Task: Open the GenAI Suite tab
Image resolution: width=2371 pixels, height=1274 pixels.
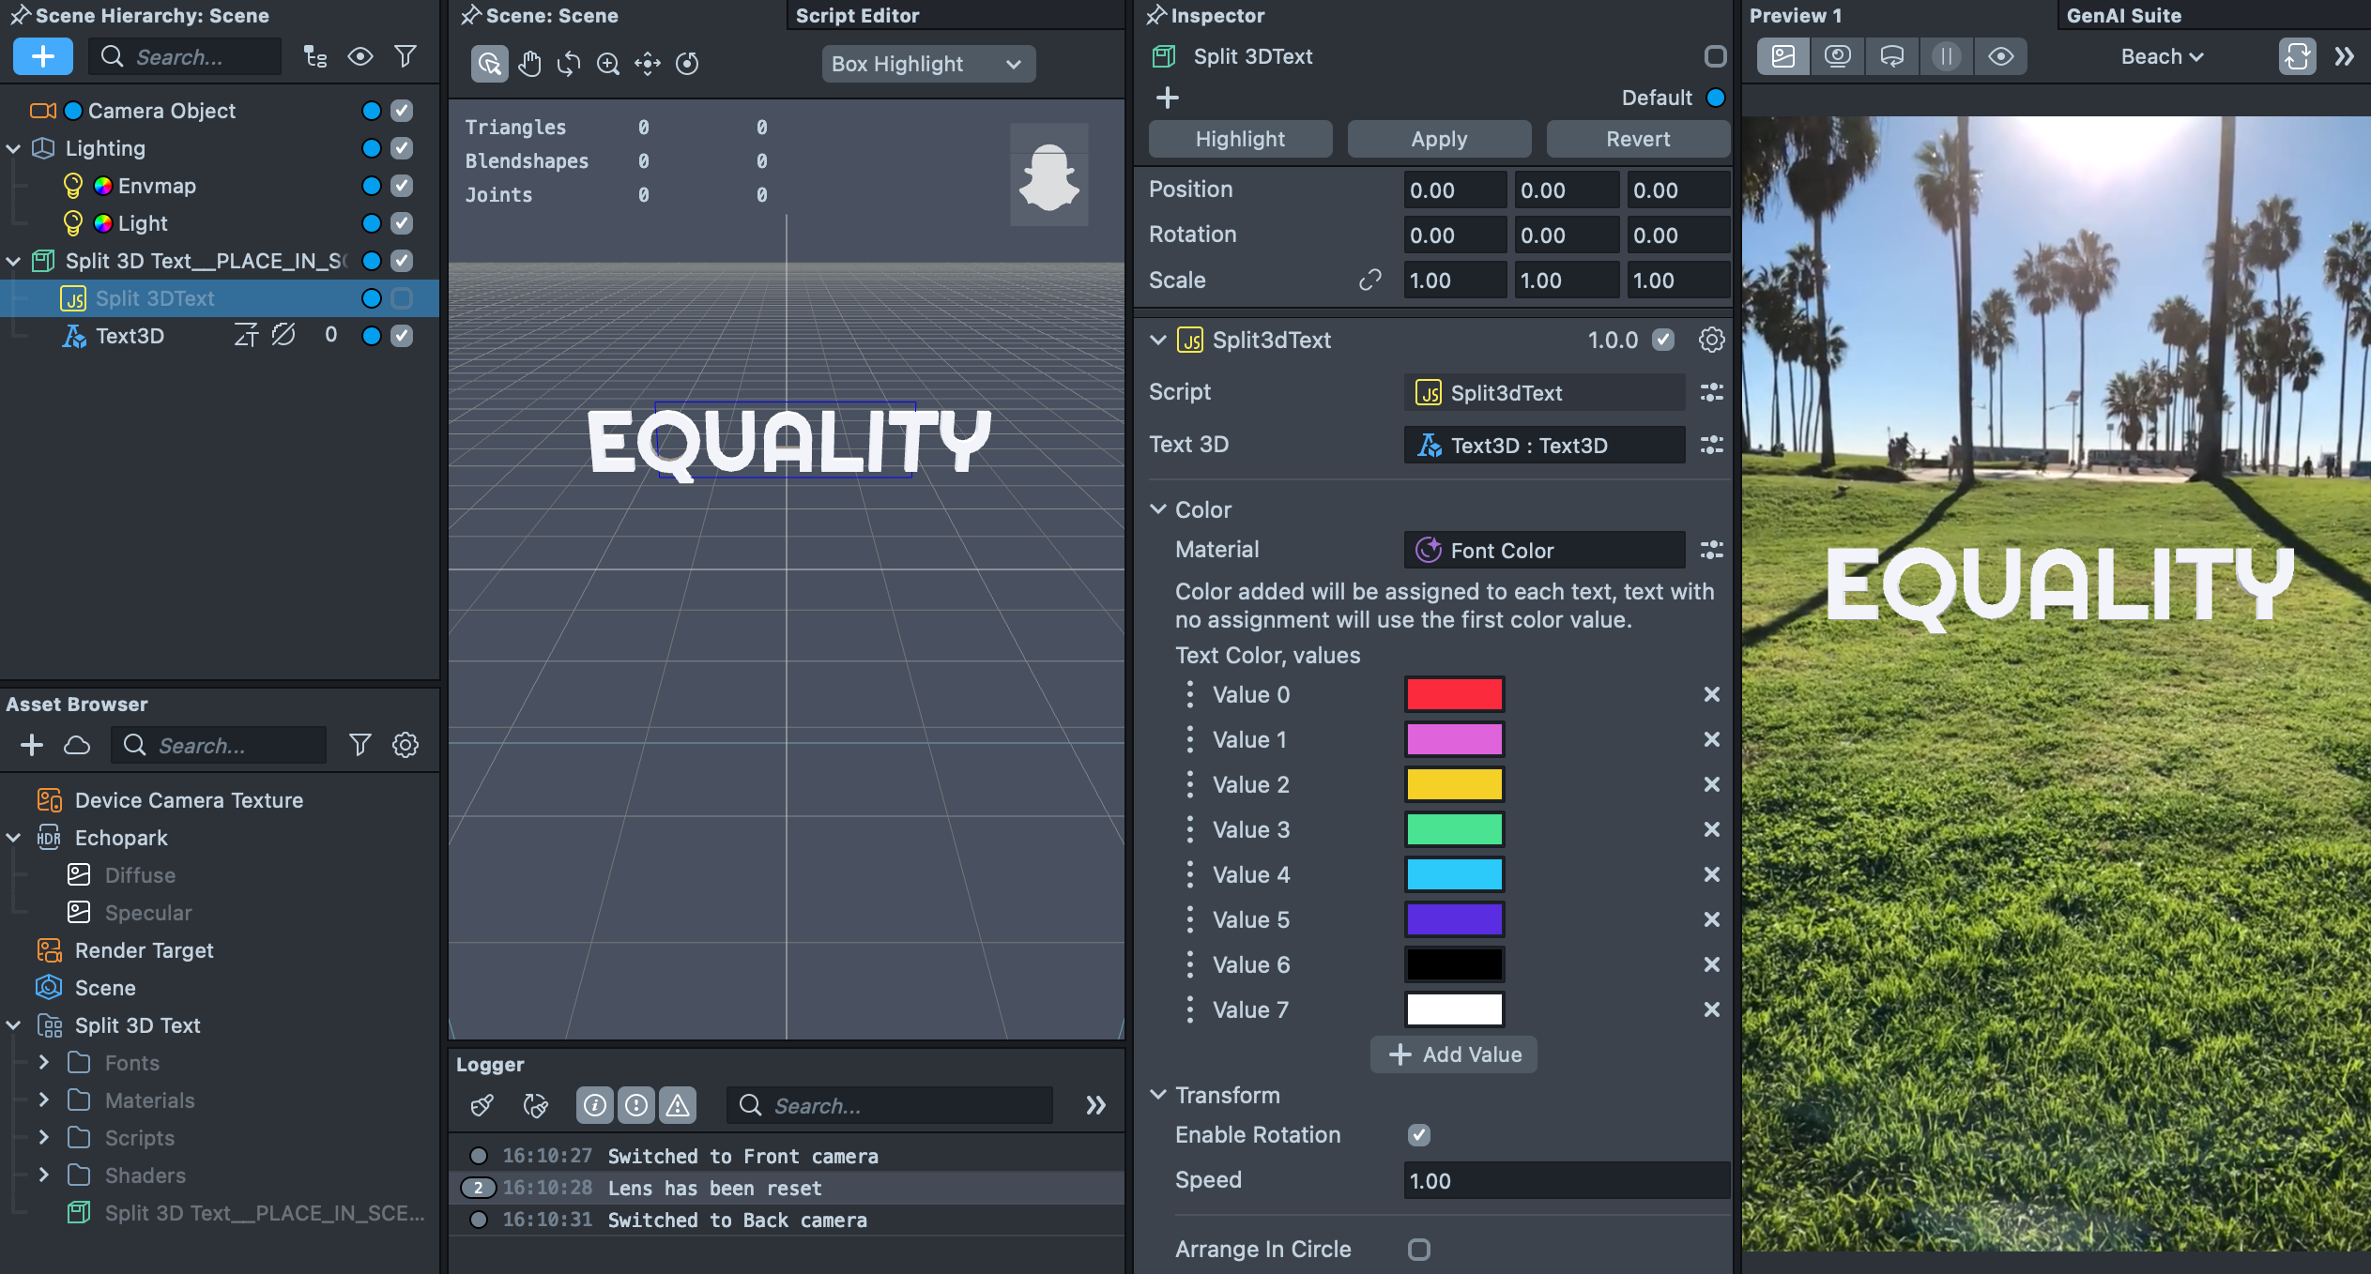Action: 2123,15
